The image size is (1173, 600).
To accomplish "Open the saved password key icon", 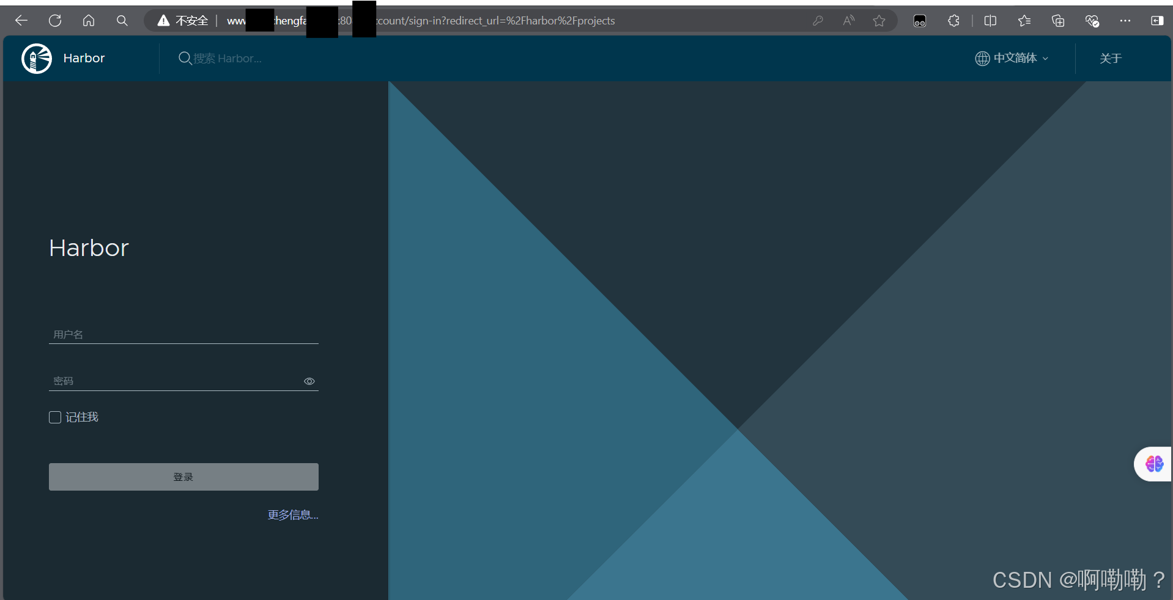I will click(x=818, y=21).
